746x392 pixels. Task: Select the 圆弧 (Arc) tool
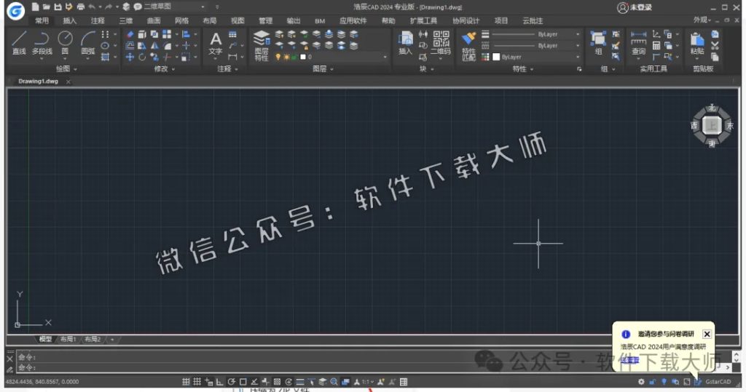click(88, 41)
